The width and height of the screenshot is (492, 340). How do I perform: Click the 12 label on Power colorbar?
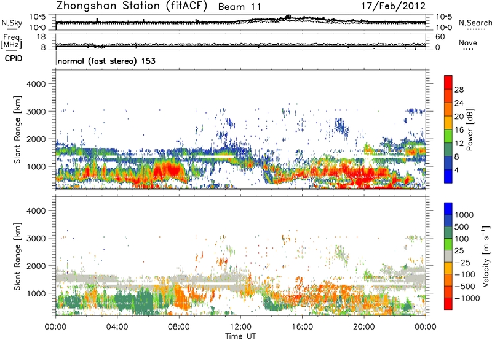(x=459, y=144)
